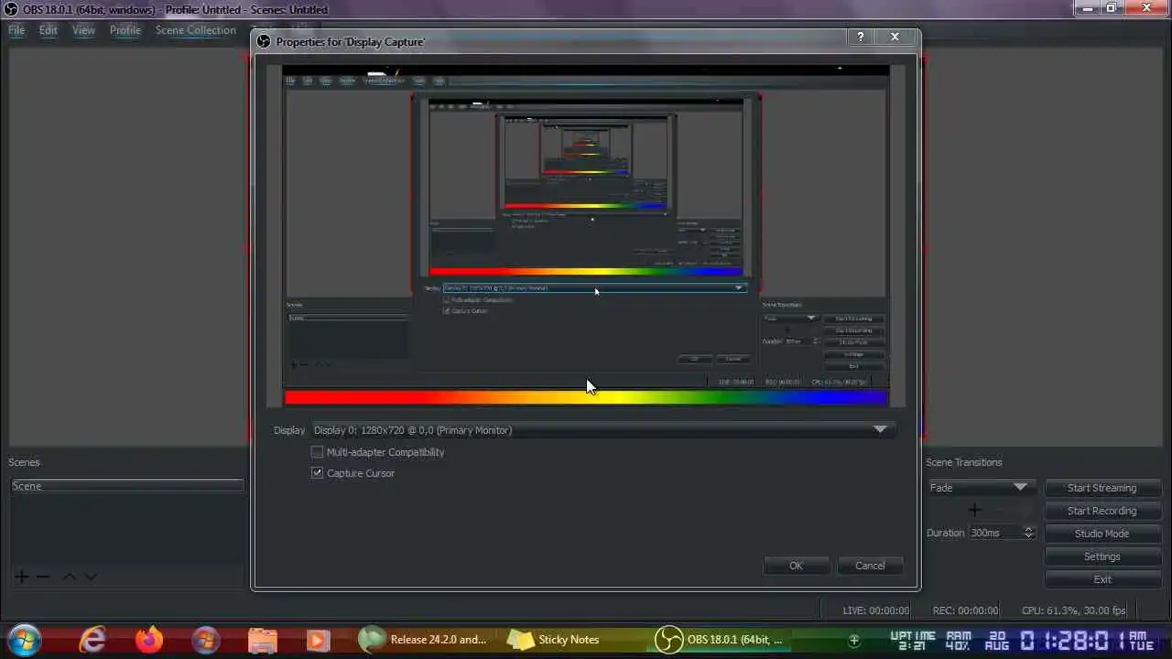Add a new scene with the plus icon
The width and height of the screenshot is (1172, 659).
21,577
